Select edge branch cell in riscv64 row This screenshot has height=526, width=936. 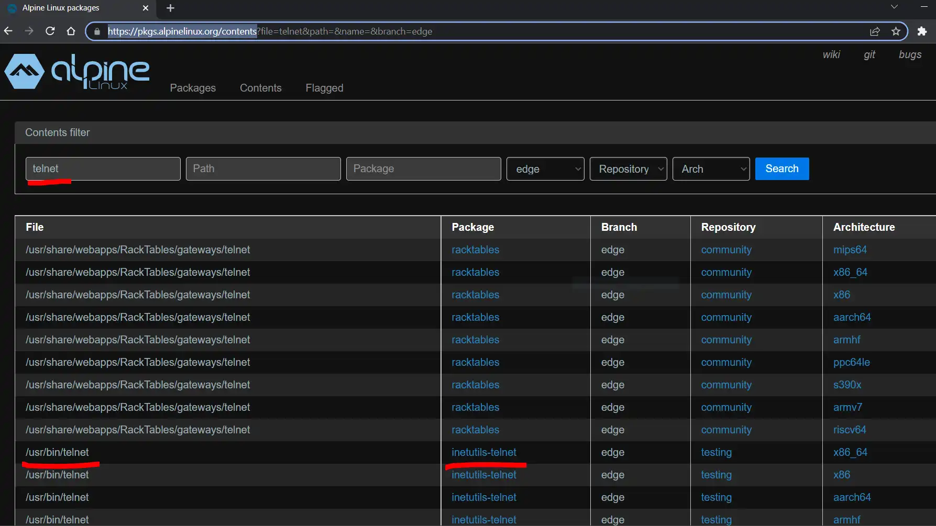click(613, 430)
